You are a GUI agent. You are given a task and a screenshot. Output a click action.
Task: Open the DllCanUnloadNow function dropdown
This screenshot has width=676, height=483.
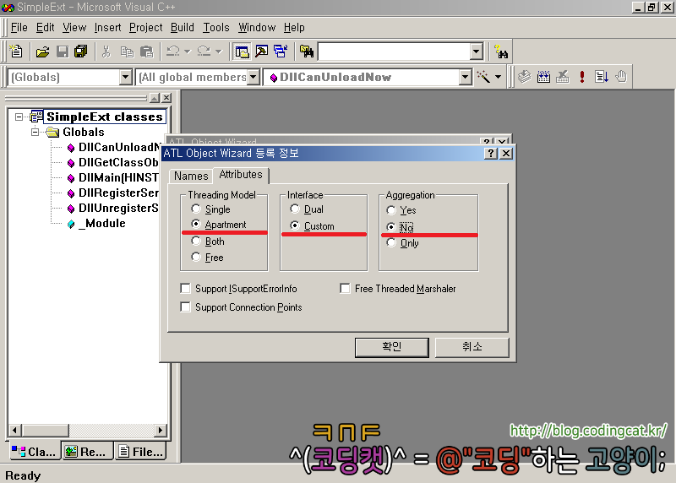pyautogui.click(x=465, y=77)
